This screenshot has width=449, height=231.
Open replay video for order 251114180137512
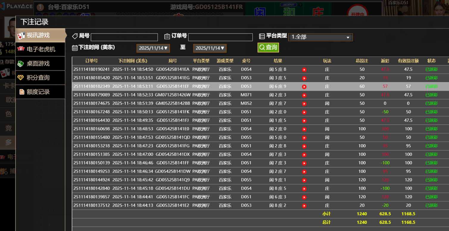pyautogui.click(x=304, y=206)
